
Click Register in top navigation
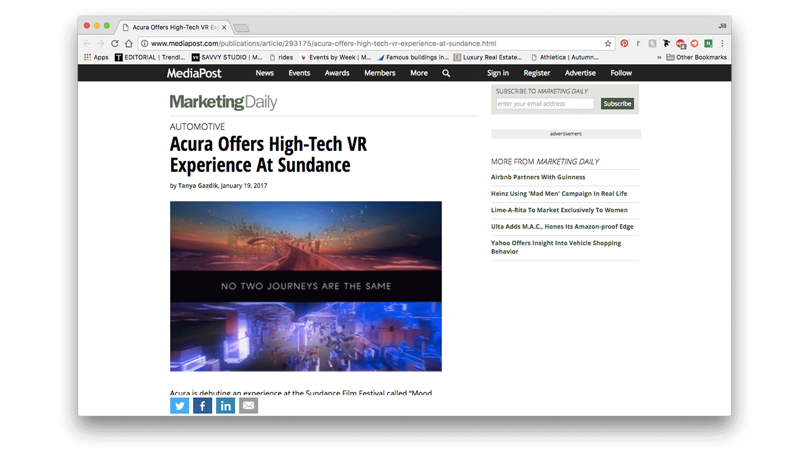click(537, 73)
